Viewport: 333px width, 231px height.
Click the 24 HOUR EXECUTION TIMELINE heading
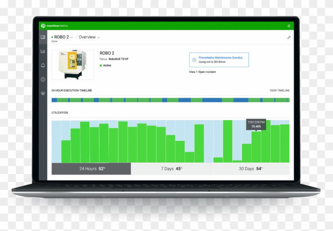pos(72,91)
